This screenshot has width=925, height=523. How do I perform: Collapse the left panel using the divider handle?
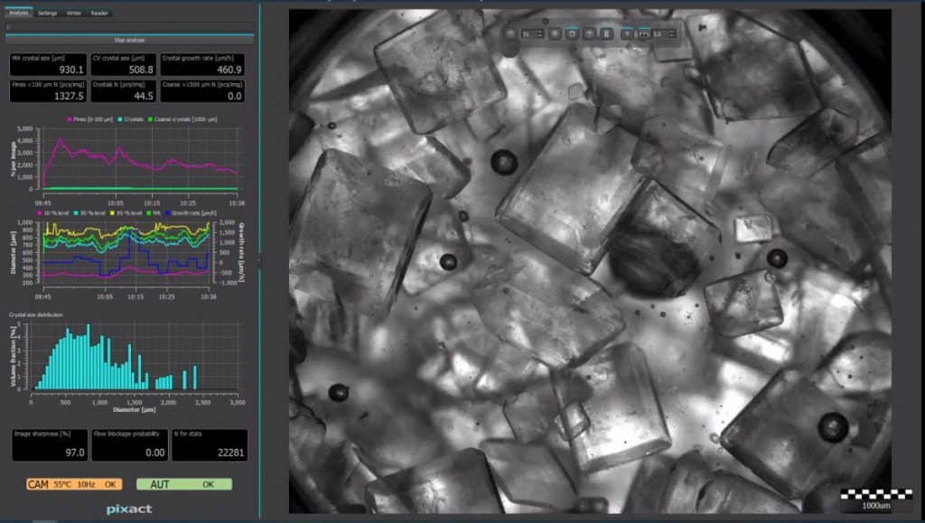point(259,262)
